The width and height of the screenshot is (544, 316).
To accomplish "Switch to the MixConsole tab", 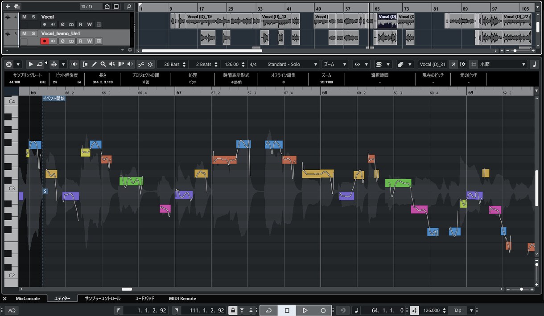I will [28, 299].
